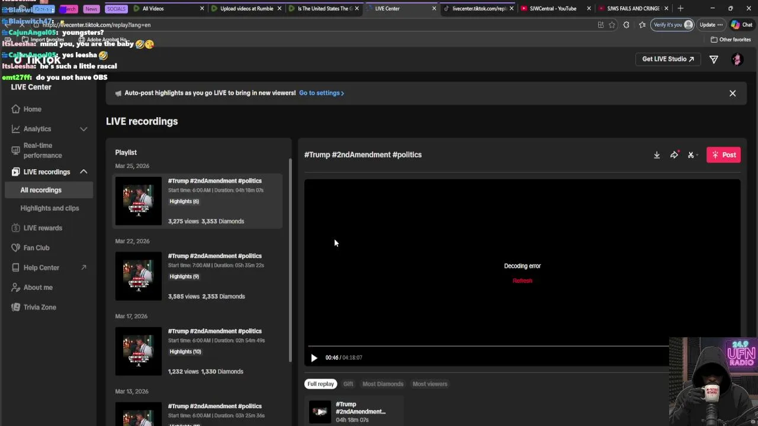758x426 pixels.
Task: Open the Mar 17, 2026 recording thumbnail
Action: pos(138,351)
